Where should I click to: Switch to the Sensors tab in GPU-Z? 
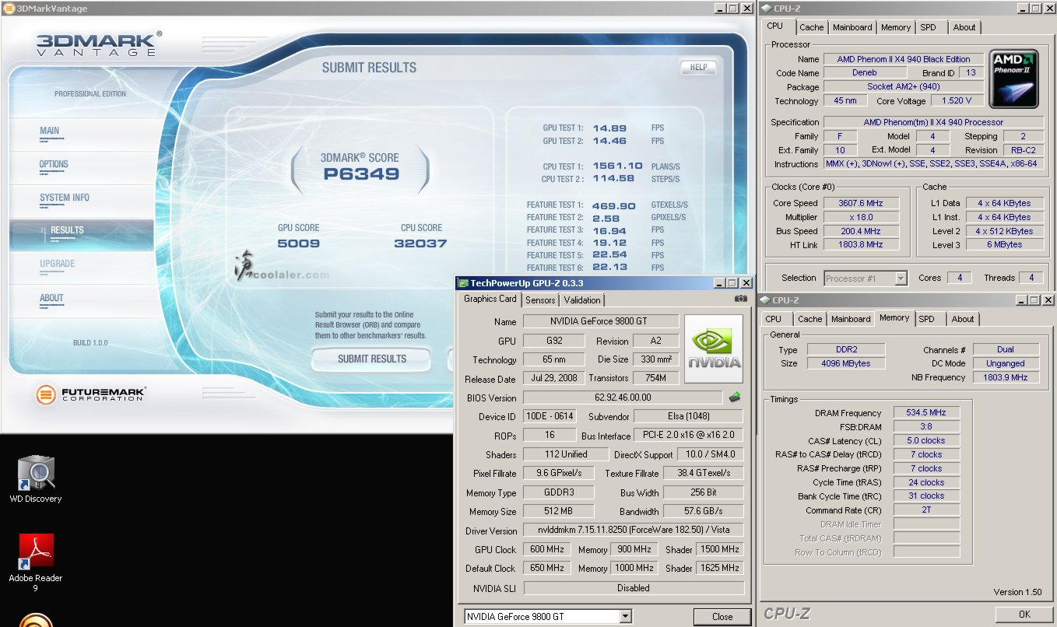[x=540, y=300]
